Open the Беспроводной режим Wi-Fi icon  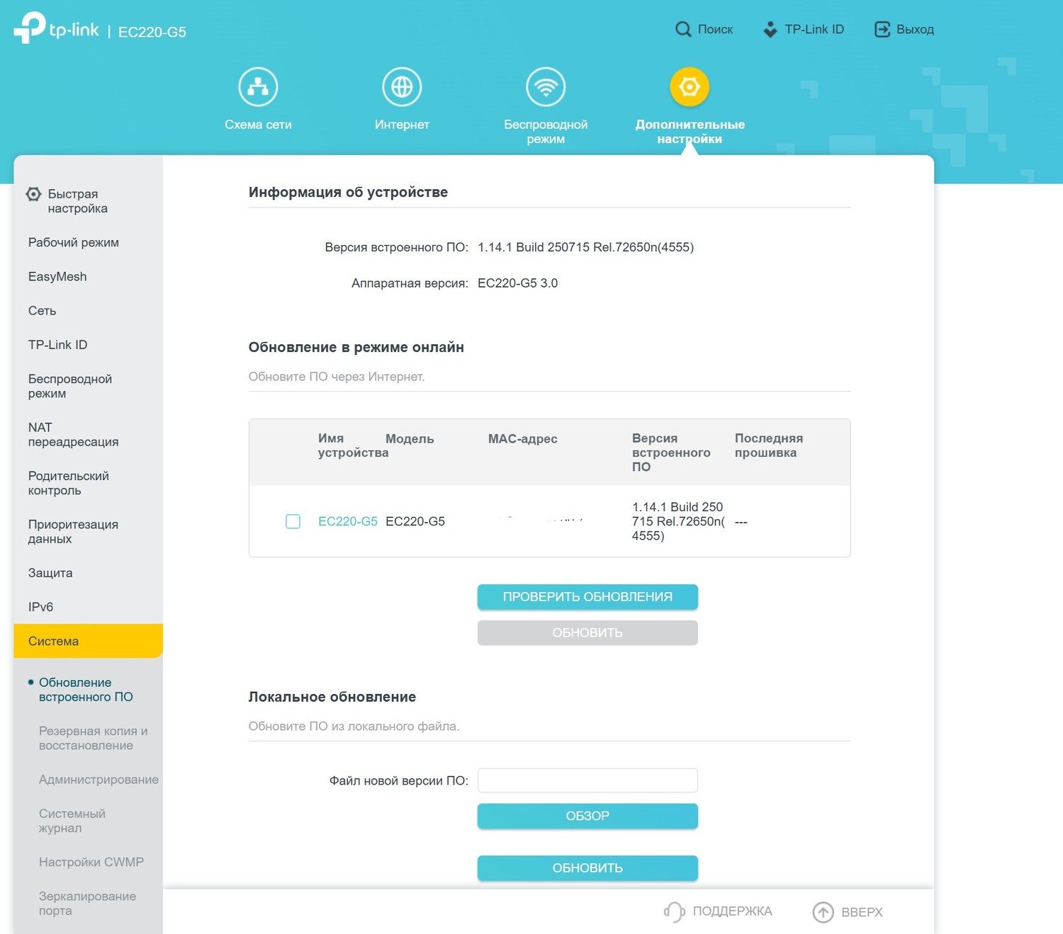click(546, 87)
